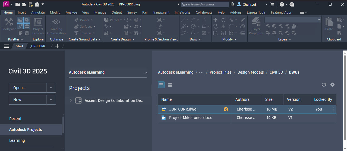Select the Project Milestones.docx file

point(190,118)
